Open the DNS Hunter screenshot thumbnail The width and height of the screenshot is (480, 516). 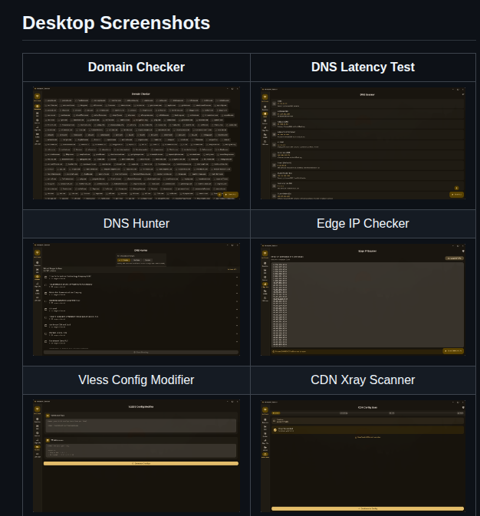pyautogui.click(x=136, y=300)
